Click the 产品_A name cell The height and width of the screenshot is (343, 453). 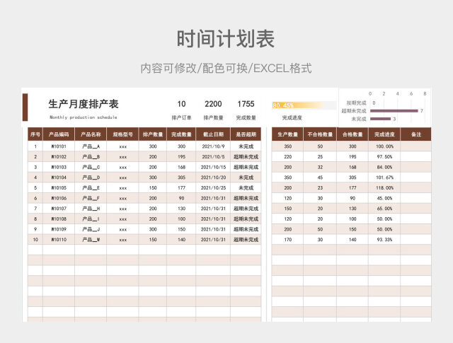point(91,146)
